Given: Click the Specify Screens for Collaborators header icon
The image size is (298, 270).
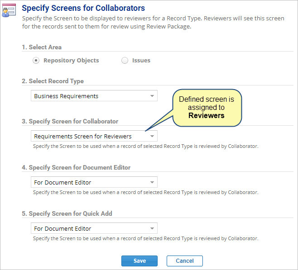Looking at the screenshot, I should (9, 10).
